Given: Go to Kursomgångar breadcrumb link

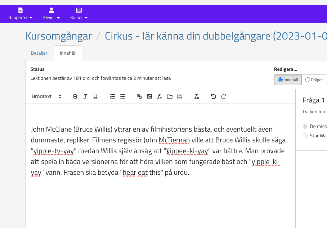Looking at the screenshot, I should (x=58, y=36).
